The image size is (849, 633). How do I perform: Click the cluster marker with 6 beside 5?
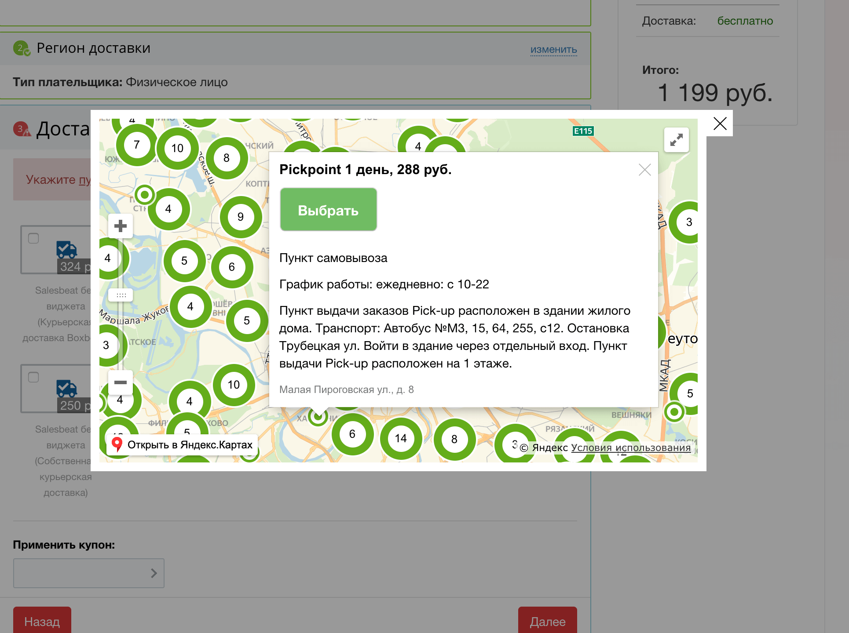[232, 267]
